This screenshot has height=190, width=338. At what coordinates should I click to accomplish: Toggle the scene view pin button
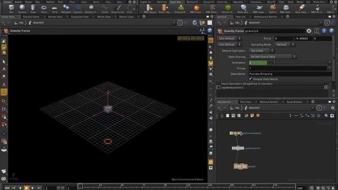180,23
